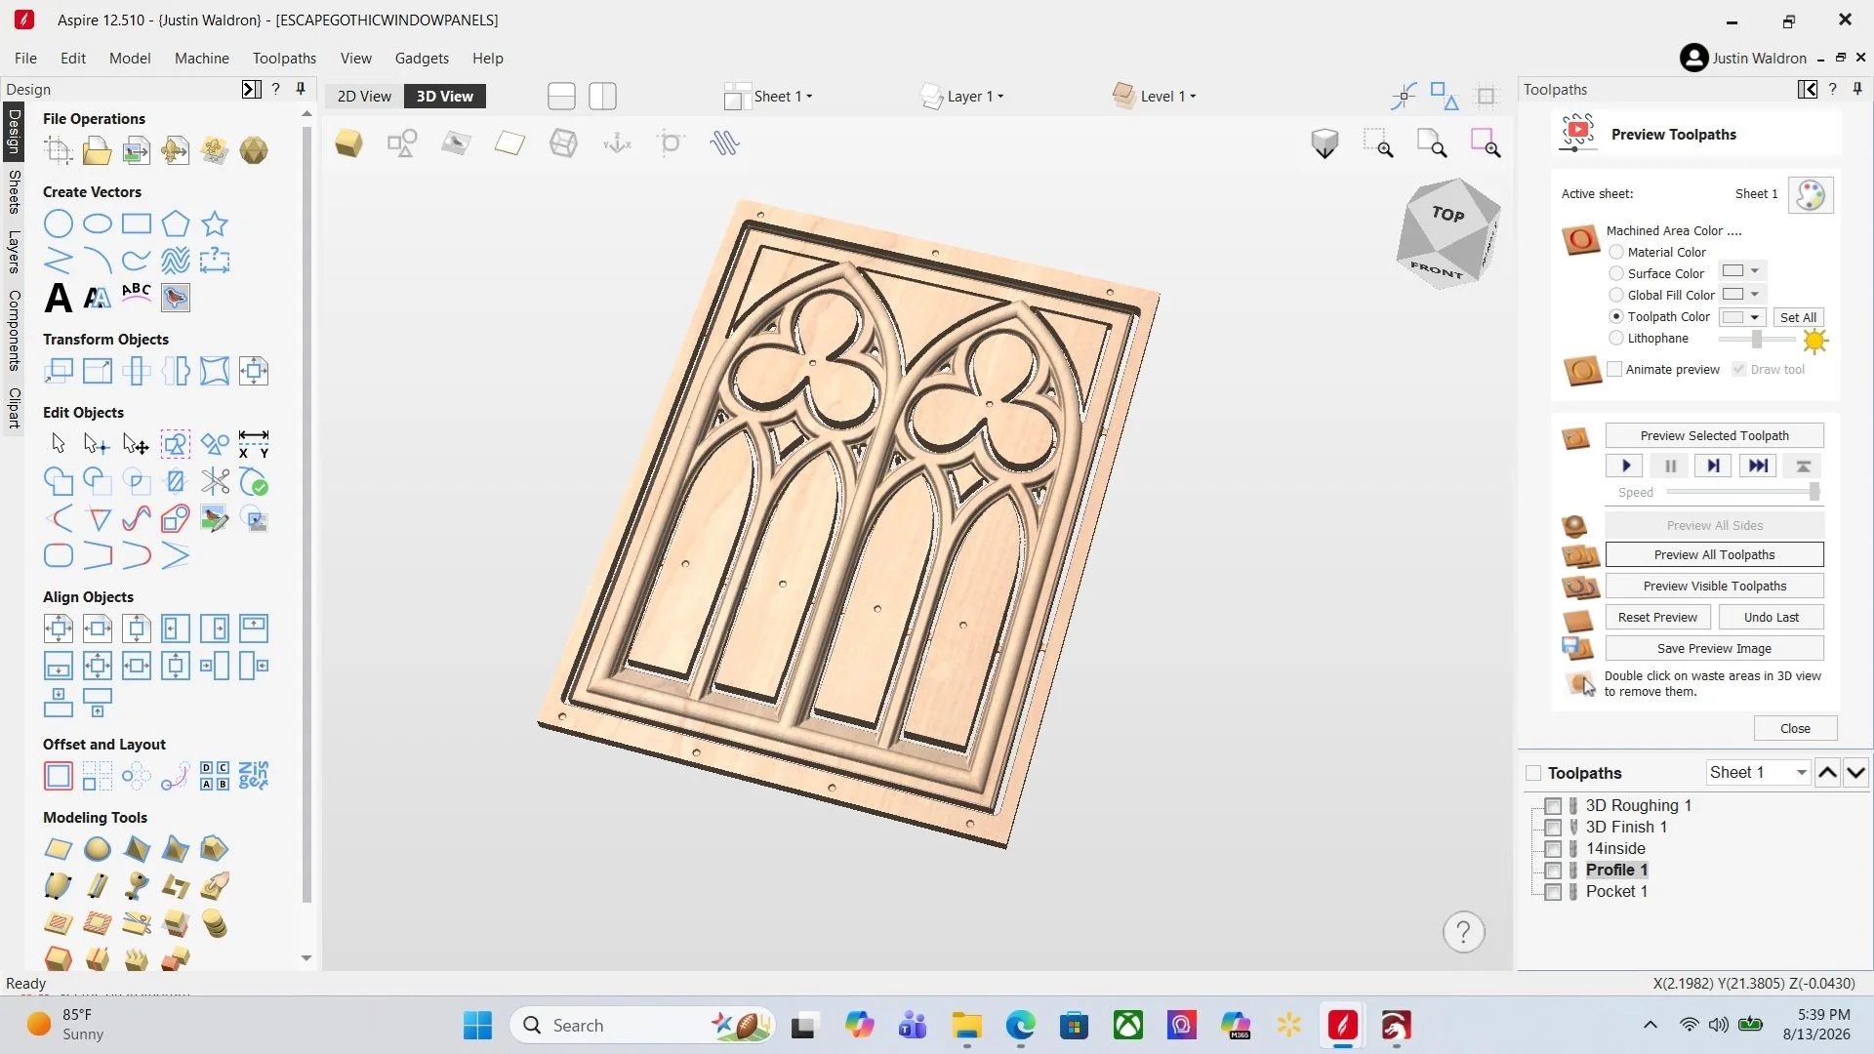The image size is (1874, 1054).
Task: Open an existing file folder icon
Action: click(97, 150)
